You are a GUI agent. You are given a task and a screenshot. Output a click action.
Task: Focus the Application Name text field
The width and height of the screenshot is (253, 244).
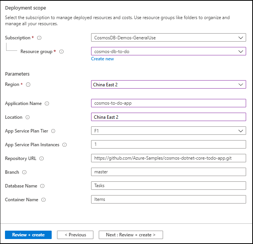click(168, 103)
